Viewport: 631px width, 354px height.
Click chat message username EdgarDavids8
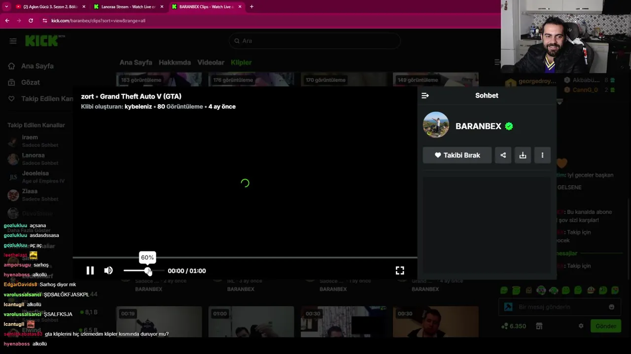click(20, 285)
